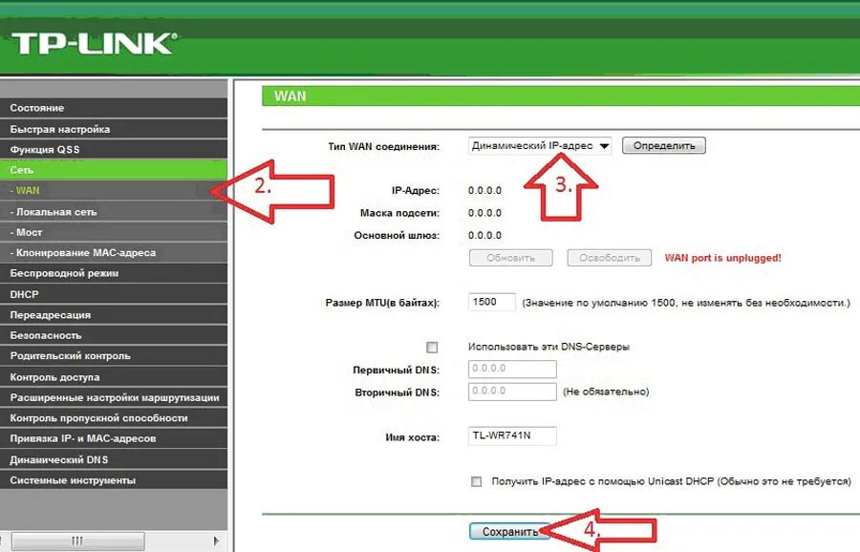Image resolution: width=860 pixels, height=552 pixels.
Task: Go to the Мост submenu item
Action: [x=114, y=232]
